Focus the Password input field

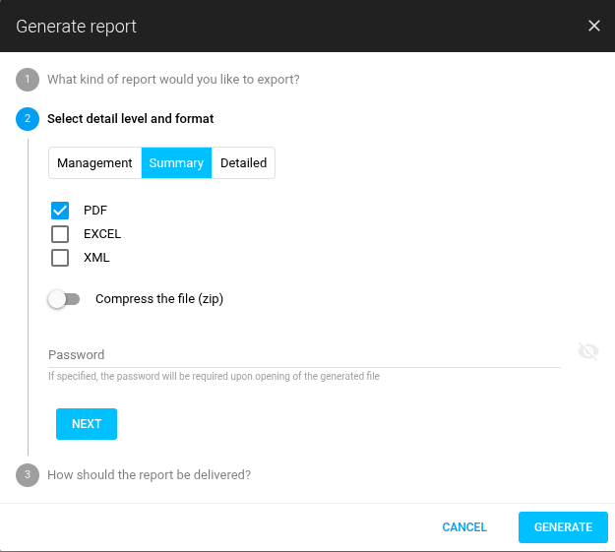pos(304,354)
